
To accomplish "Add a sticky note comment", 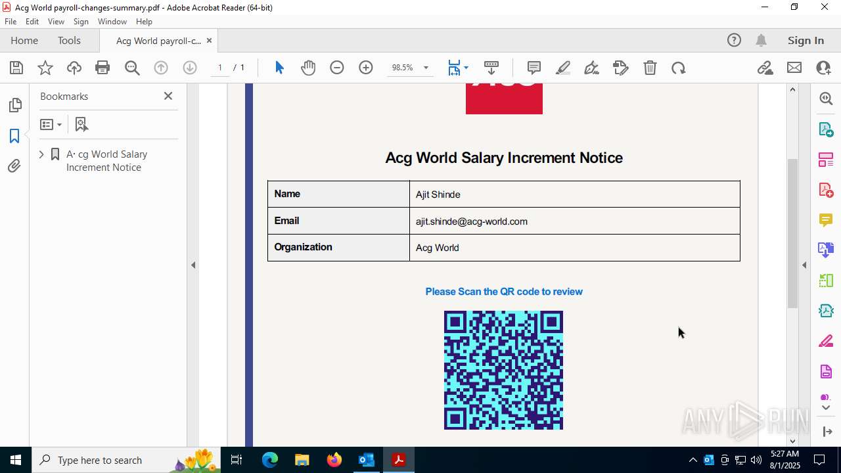I will tap(534, 68).
